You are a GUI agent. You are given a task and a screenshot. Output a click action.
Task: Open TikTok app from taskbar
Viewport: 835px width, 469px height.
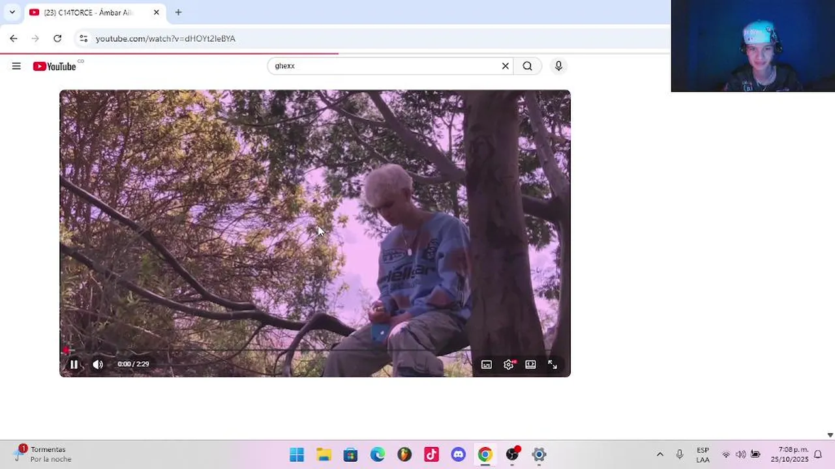pyautogui.click(x=431, y=454)
